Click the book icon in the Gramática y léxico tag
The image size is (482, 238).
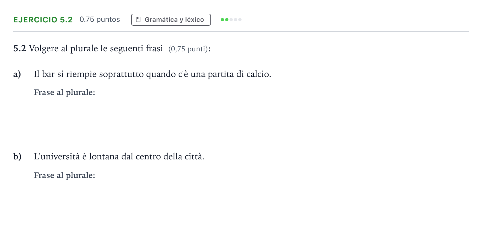point(138,20)
